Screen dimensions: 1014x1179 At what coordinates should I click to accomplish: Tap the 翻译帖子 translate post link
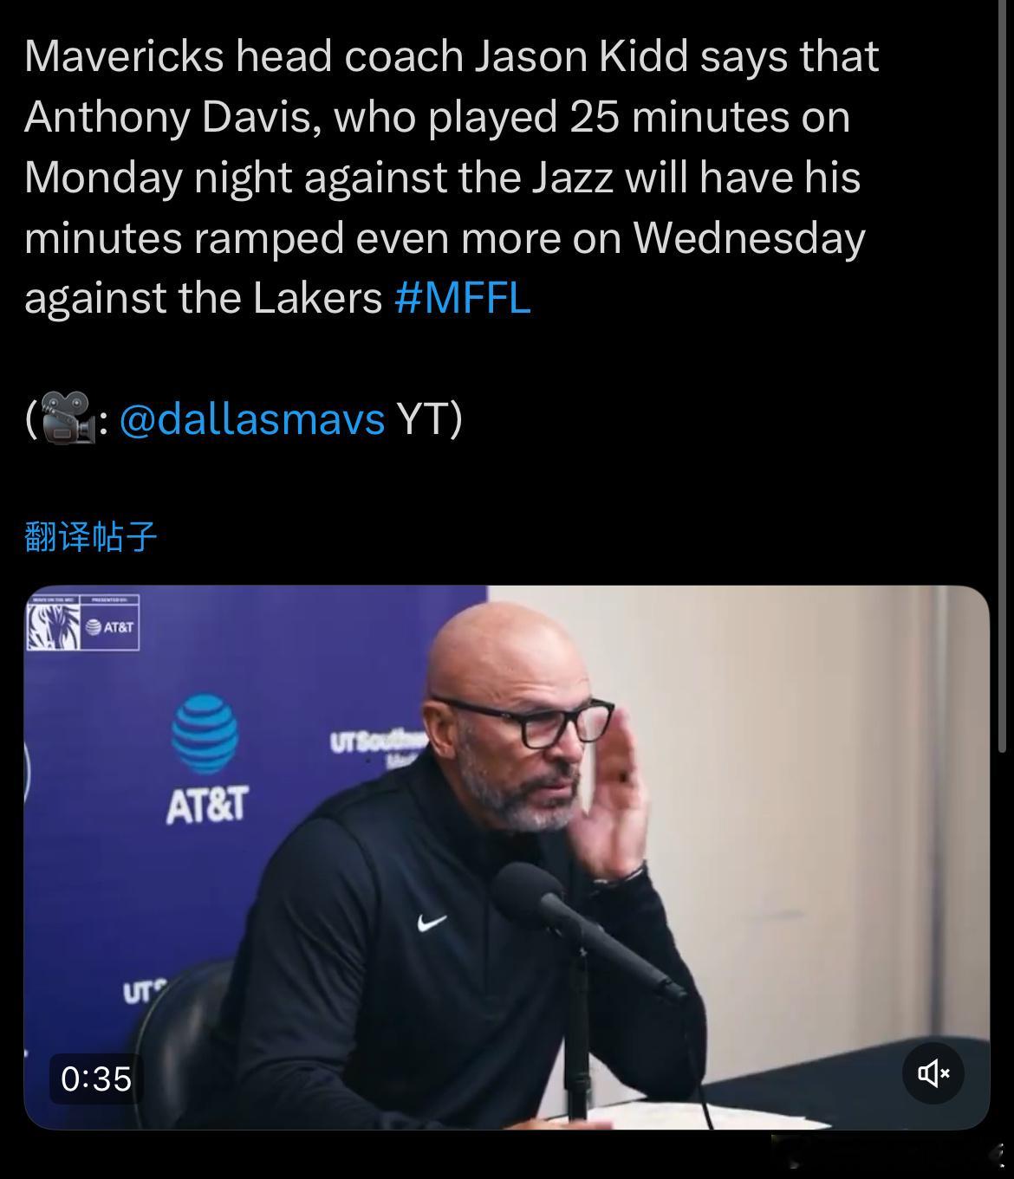pyautogui.click(x=90, y=537)
